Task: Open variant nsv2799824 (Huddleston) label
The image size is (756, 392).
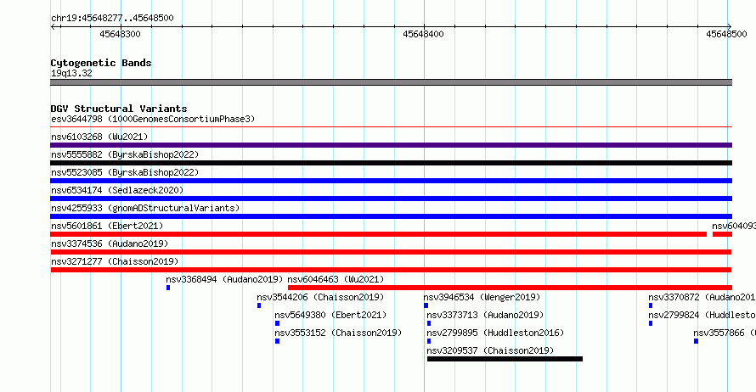Action: point(702,315)
